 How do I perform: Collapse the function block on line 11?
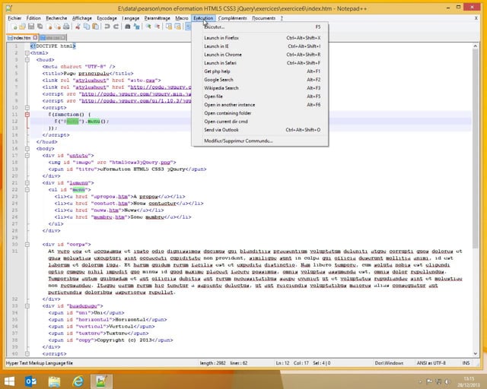point(27,115)
